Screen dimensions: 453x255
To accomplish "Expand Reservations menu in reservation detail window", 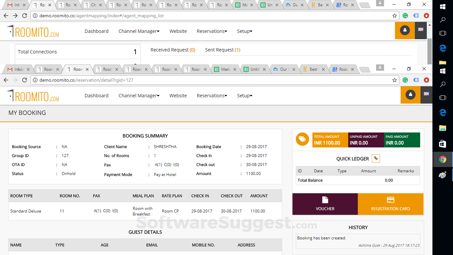I will [212, 96].
